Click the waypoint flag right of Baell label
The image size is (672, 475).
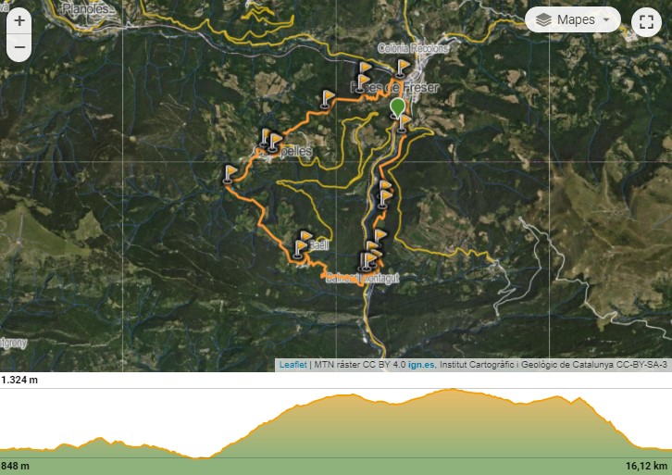(305, 238)
